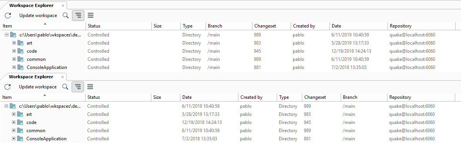Close the upper Workspace Explorer tab
461x143 pixels.
pyautogui.click(x=63, y=5)
